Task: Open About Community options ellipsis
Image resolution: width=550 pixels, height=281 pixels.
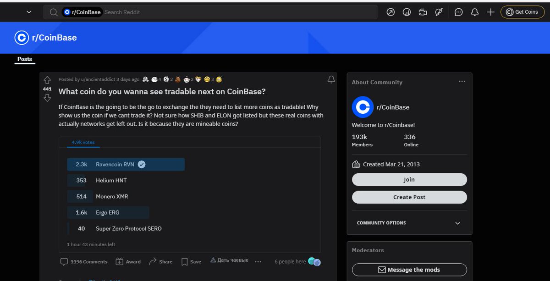Action: (462, 82)
